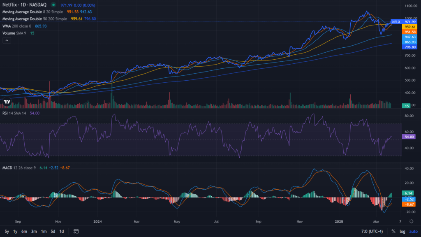Click the green market status indicator
The height and width of the screenshot is (237, 421).
pos(53,5)
